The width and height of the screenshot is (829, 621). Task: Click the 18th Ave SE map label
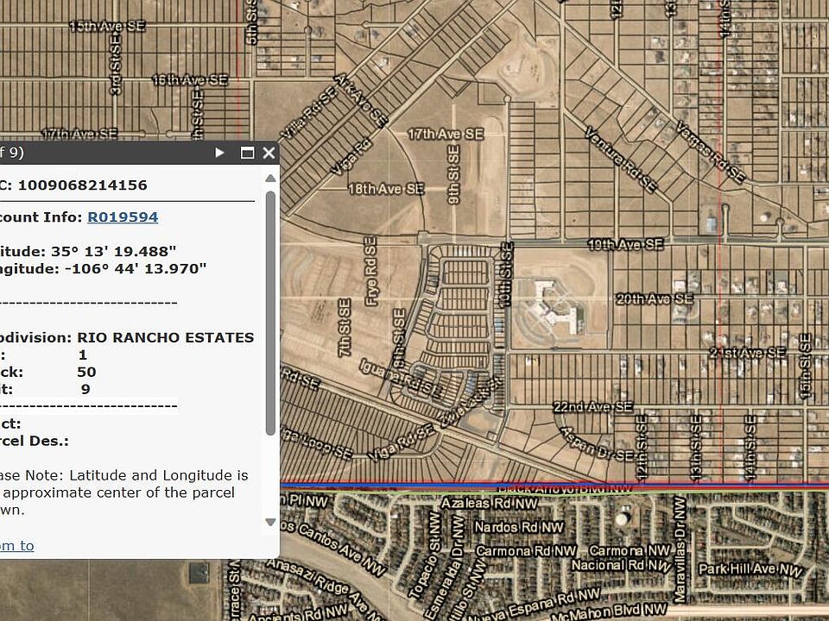pyautogui.click(x=386, y=189)
